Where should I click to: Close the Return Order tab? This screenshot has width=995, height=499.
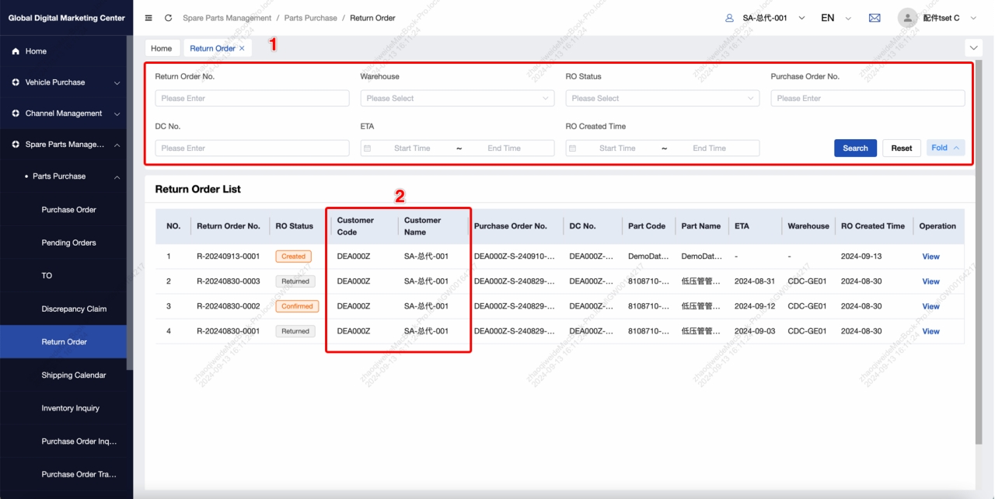242,48
